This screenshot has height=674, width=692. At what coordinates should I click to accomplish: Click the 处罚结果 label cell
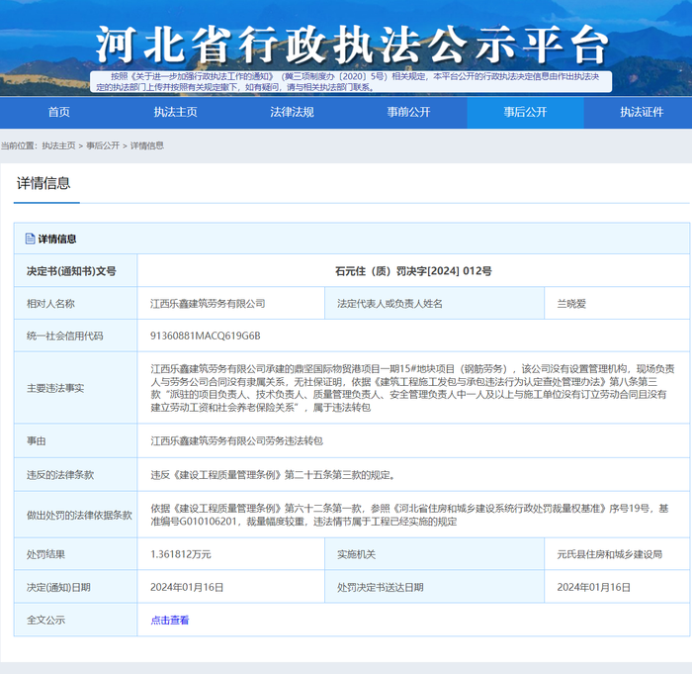click(x=75, y=554)
